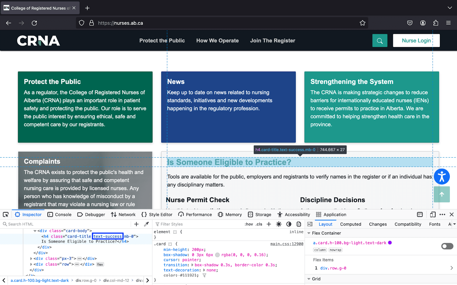Expand the div class row node
Screen dimensions: 457x285
[31, 264]
